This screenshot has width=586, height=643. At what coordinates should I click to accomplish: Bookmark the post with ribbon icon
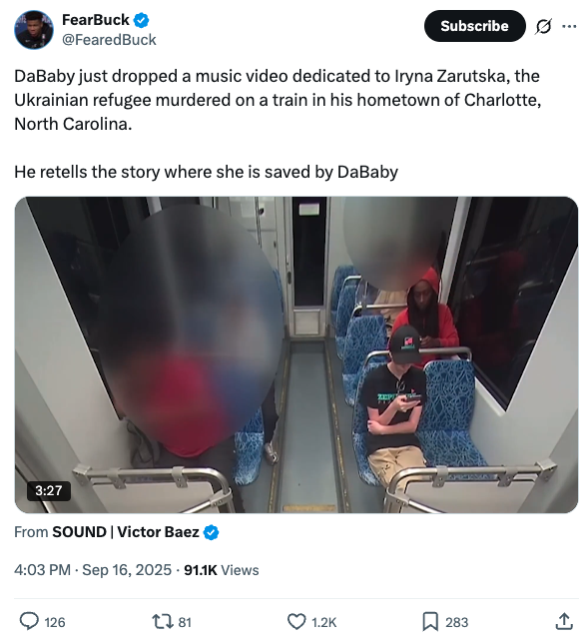430,621
